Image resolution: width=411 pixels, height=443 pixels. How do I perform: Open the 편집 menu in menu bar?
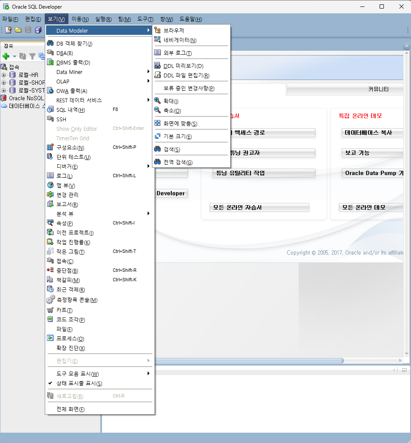point(33,19)
